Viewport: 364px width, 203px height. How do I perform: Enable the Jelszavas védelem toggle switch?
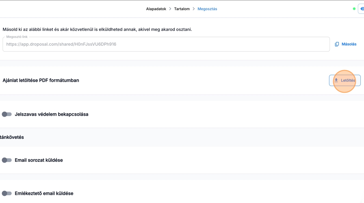click(6, 114)
